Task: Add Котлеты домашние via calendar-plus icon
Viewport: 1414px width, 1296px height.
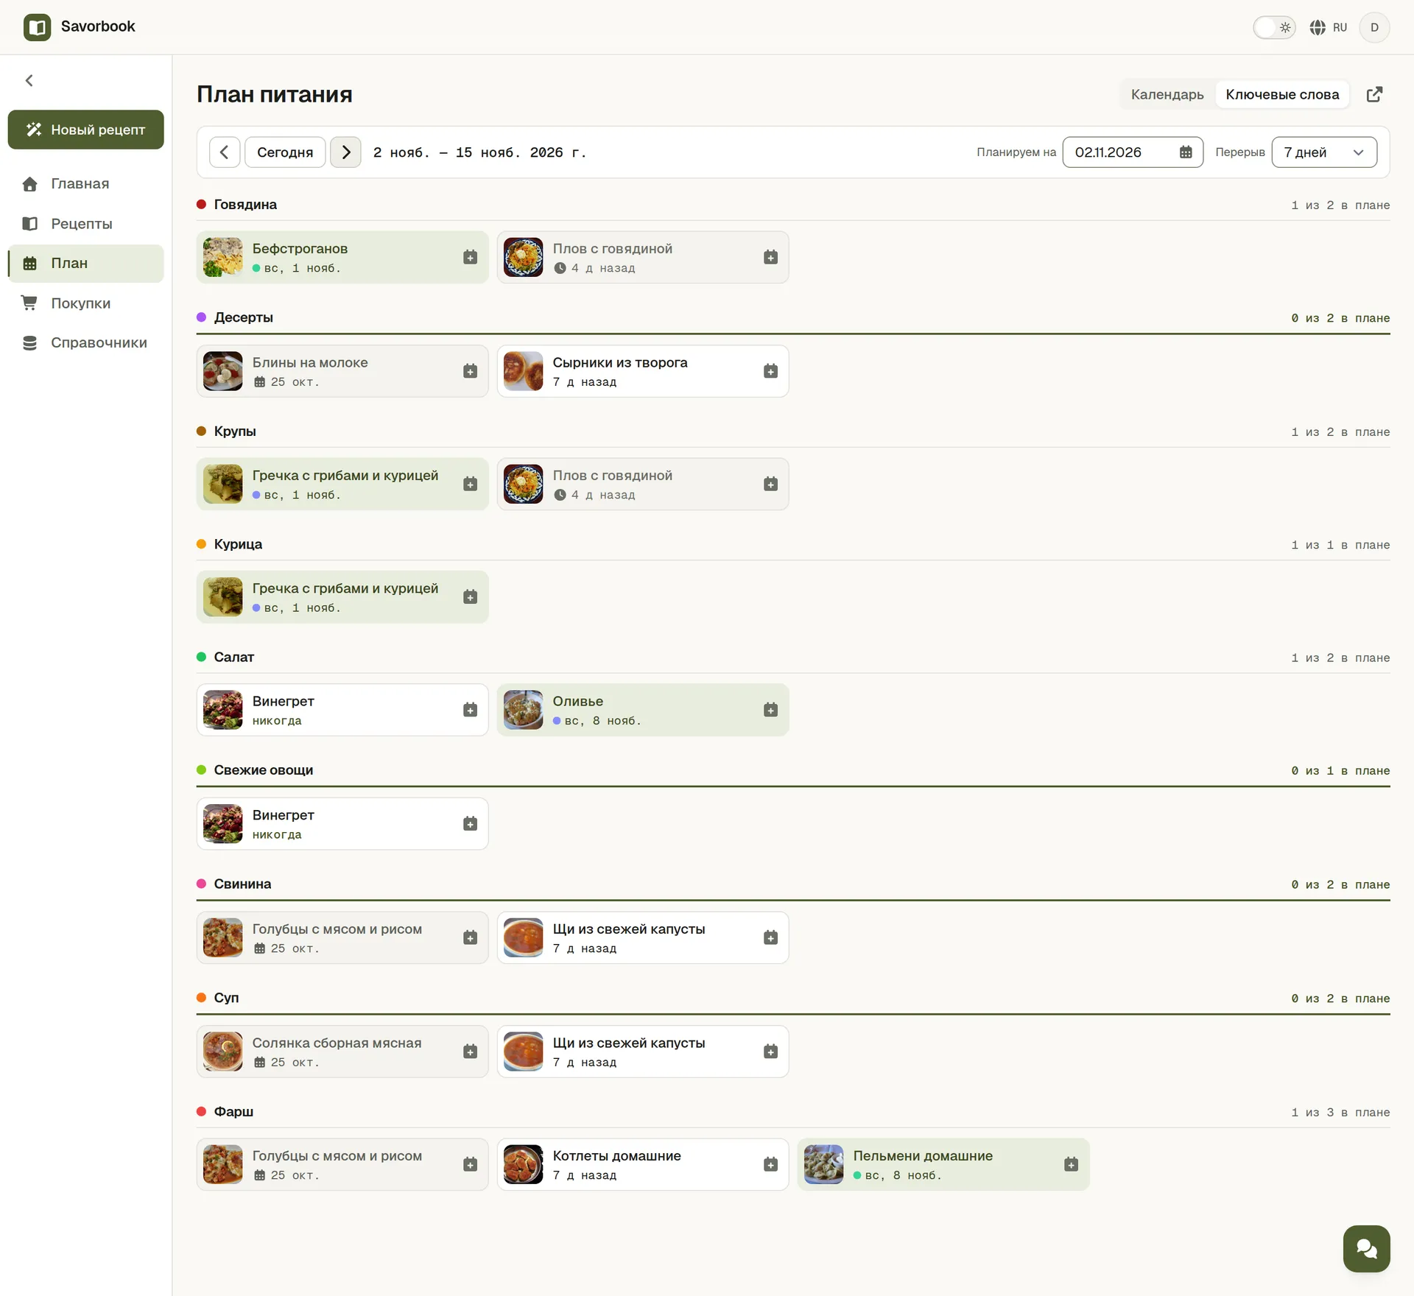Action: (771, 1164)
